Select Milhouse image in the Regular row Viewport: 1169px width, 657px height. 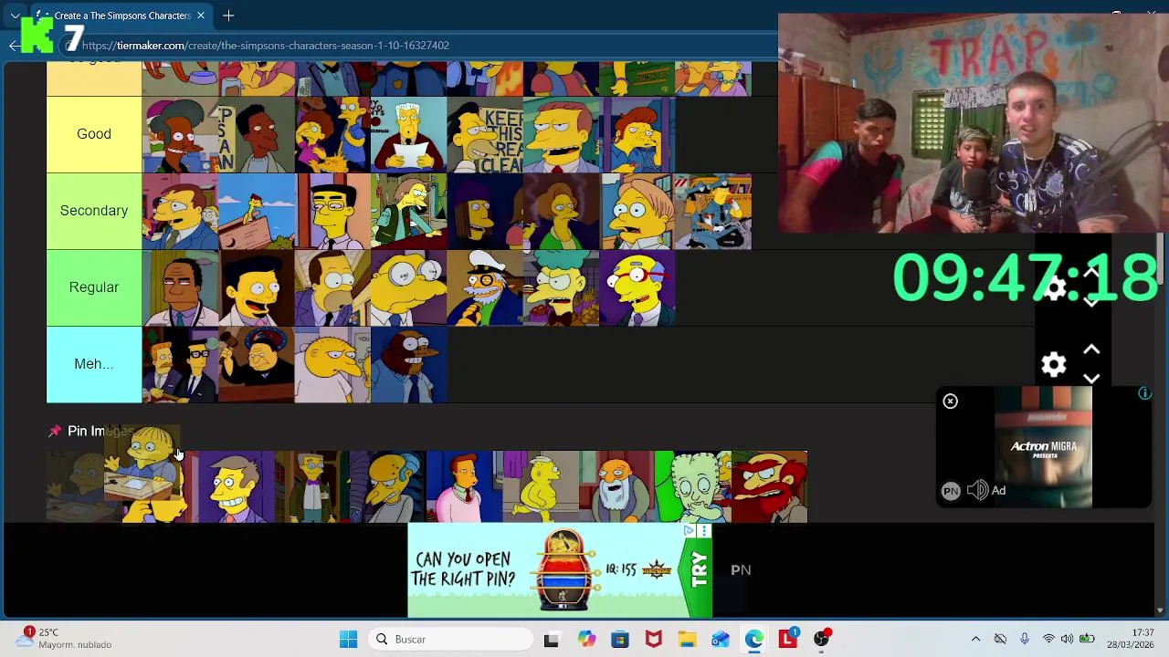638,287
